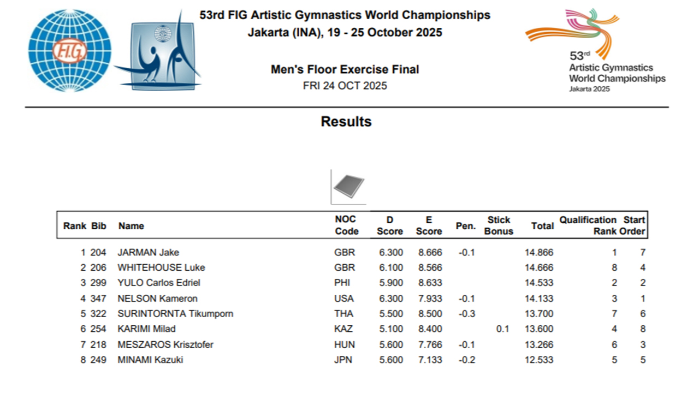Click MINAMI Kazuki's name
Viewport: 699px width, 393px height.
150,360
